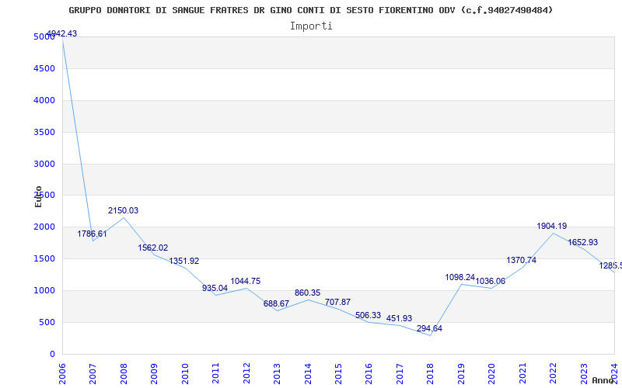Image resolution: width=622 pixels, height=388 pixels.
Task: Click the x-axis year 2017
Action: pyautogui.click(x=400, y=373)
